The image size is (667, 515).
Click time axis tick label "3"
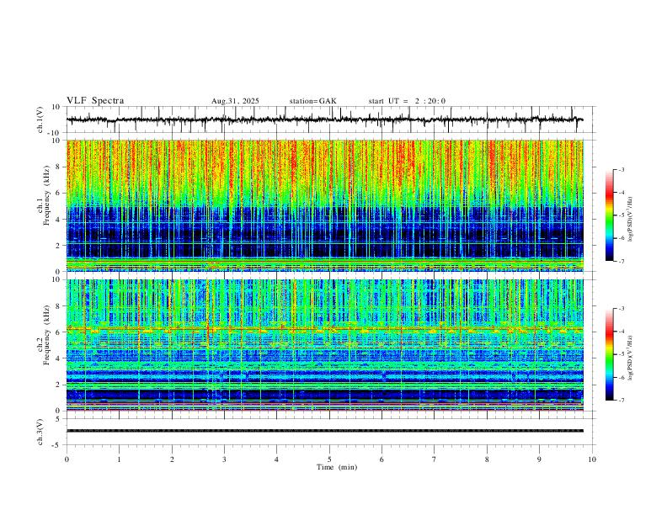(224, 459)
